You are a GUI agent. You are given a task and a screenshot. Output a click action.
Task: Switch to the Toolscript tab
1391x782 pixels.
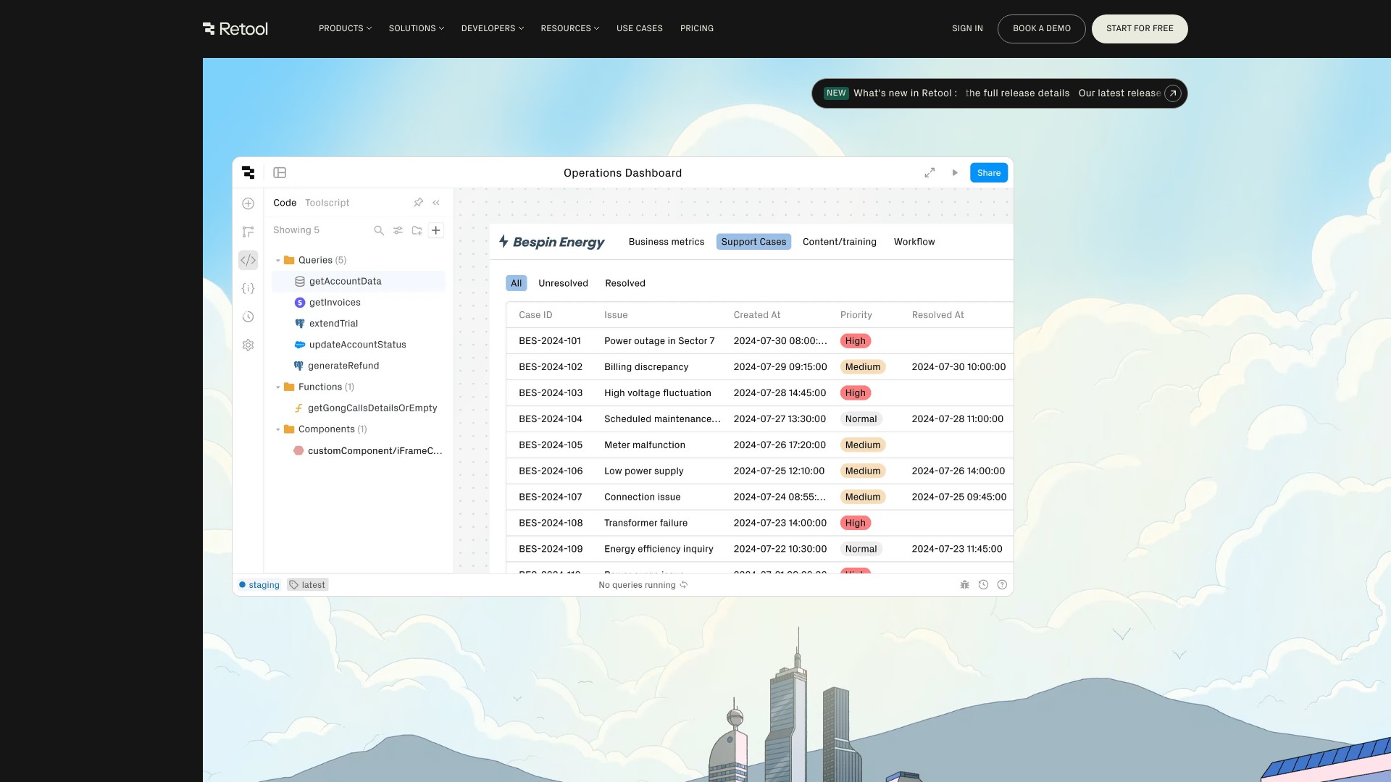click(327, 203)
